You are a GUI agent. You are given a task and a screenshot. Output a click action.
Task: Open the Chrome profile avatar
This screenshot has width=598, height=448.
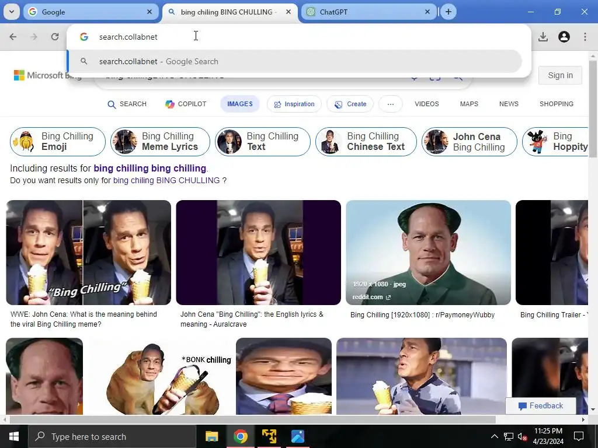(564, 37)
